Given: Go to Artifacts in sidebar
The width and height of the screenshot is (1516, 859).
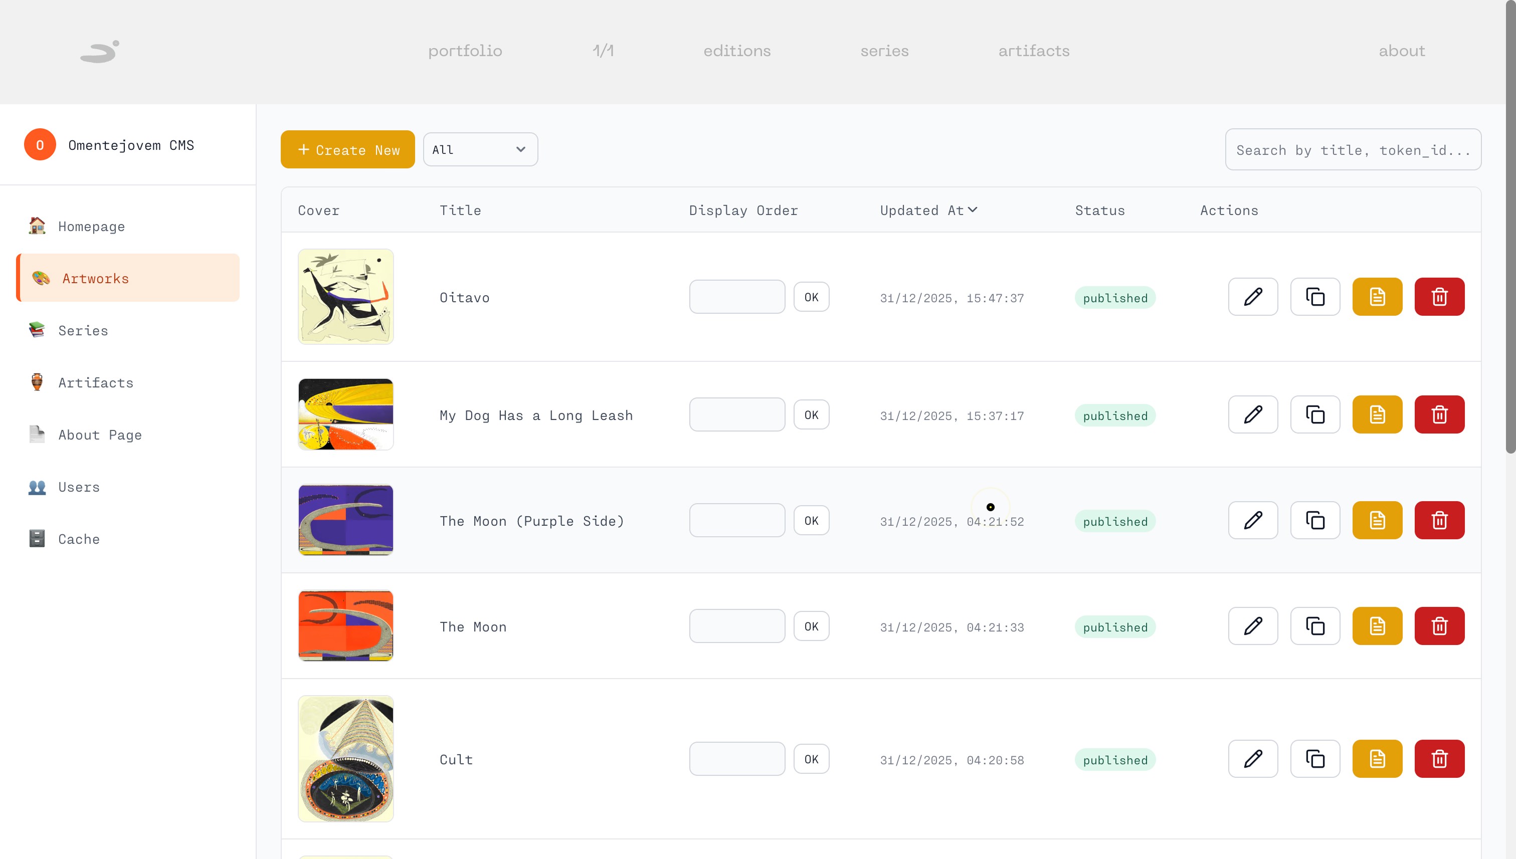Looking at the screenshot, I should coord(96,383).
